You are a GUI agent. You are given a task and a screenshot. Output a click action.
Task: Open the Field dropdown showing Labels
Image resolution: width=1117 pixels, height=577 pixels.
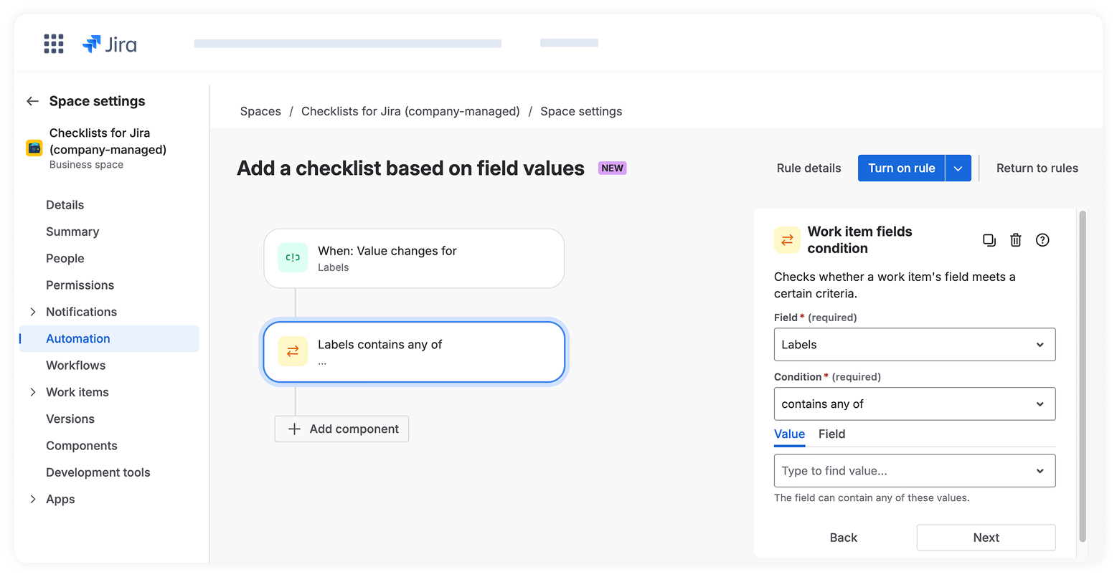914,345
